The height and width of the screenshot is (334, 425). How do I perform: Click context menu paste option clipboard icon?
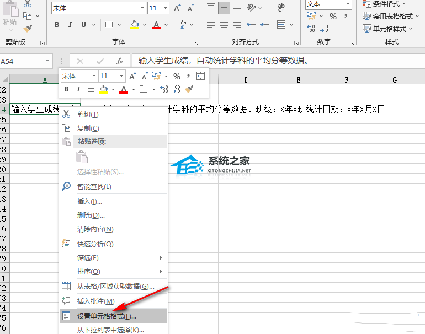tap(82, 157)
